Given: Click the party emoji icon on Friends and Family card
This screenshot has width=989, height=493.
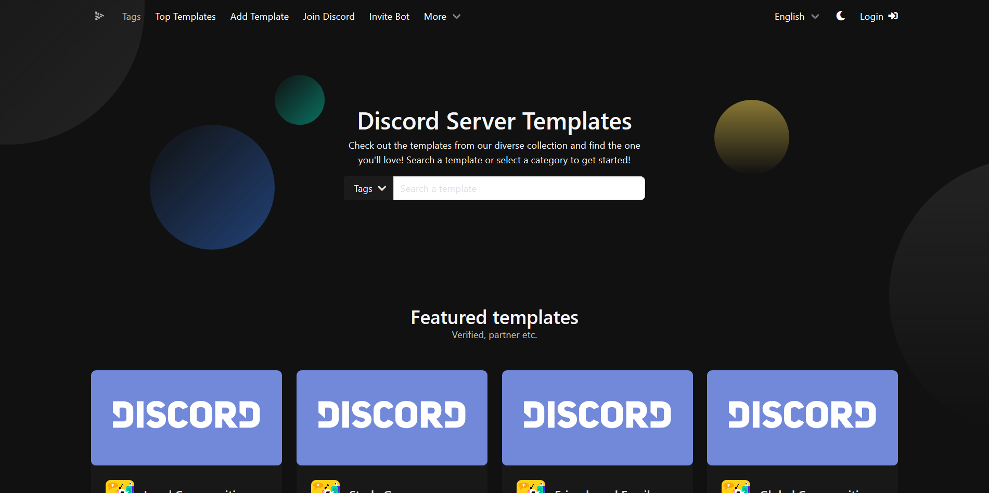Looking at the screenshot, I should [531, 487].
